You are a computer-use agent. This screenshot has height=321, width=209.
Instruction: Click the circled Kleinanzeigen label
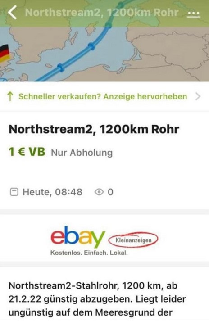pos(133,240)
